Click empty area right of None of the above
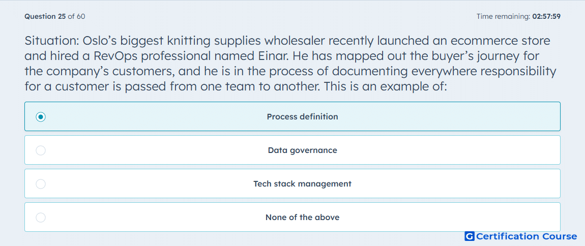 [x=448, y=218]
